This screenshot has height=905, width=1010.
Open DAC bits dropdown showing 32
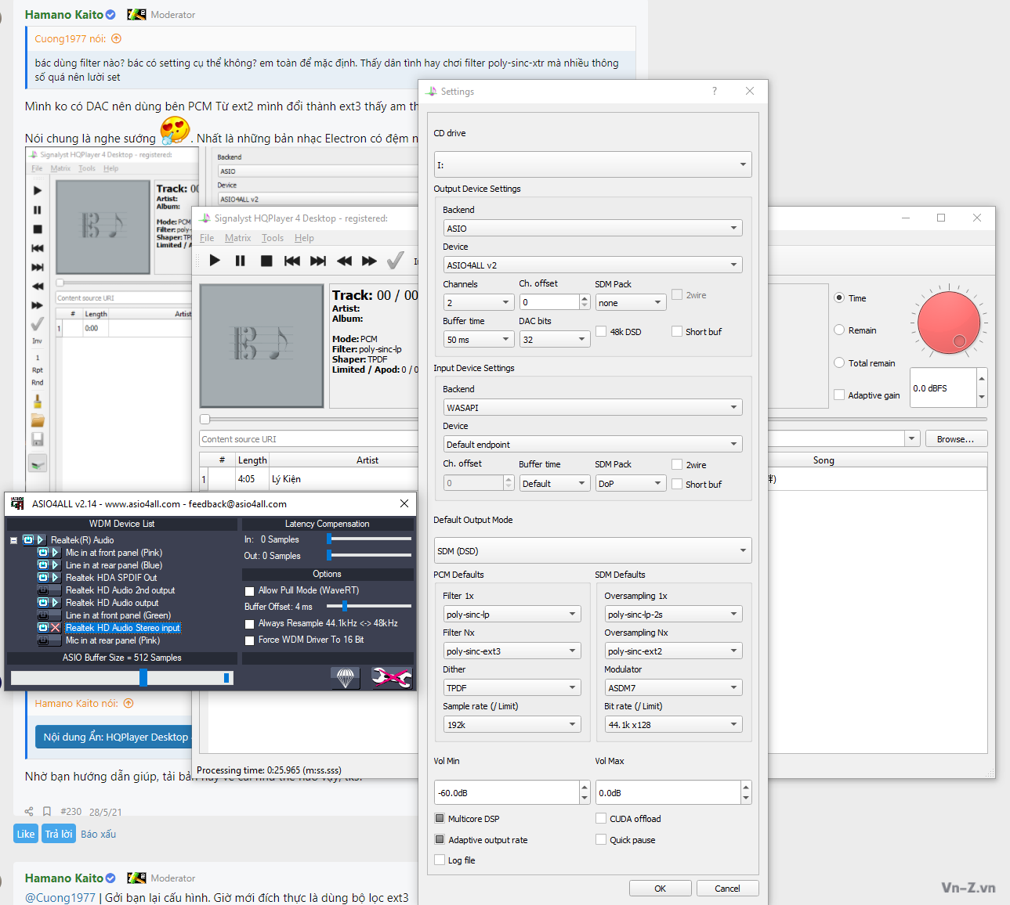(x=554, y=339)
